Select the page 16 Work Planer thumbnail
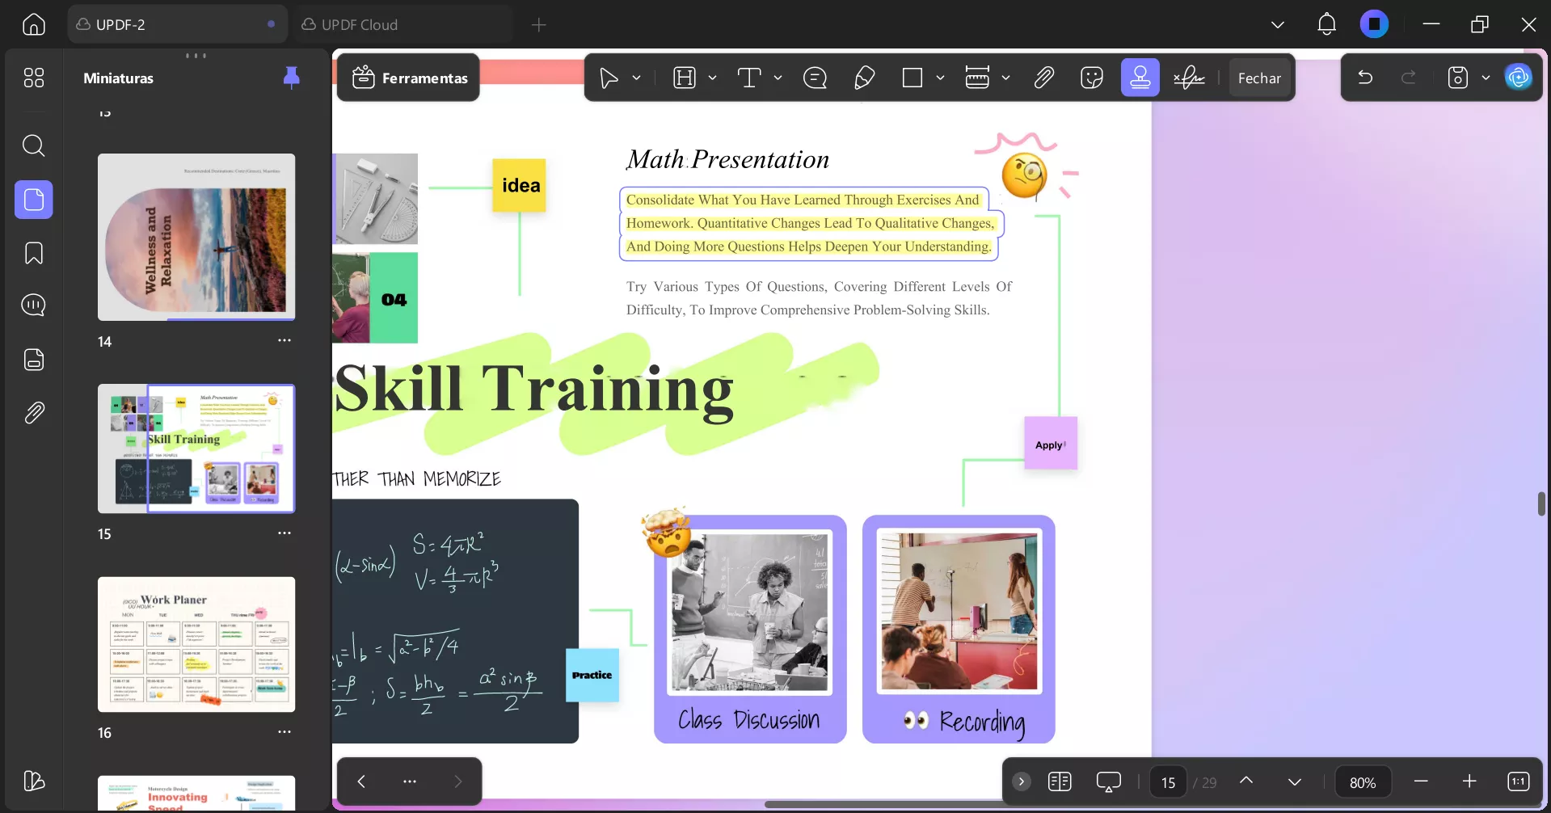The image size is (1551, 813). 196,644
